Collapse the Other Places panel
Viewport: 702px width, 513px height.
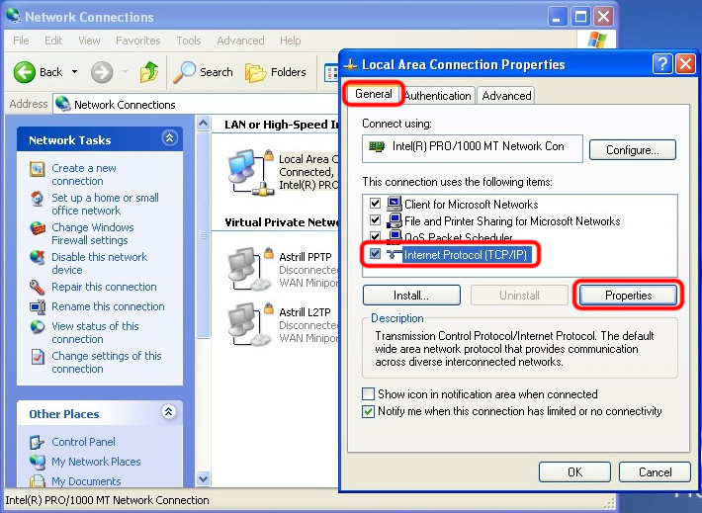169,412
